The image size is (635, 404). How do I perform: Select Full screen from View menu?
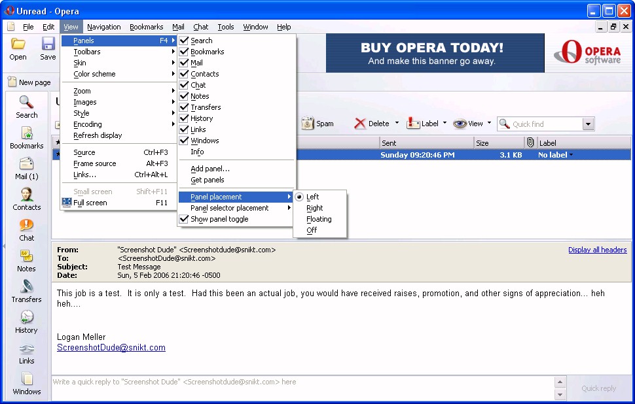pos(90,203)
